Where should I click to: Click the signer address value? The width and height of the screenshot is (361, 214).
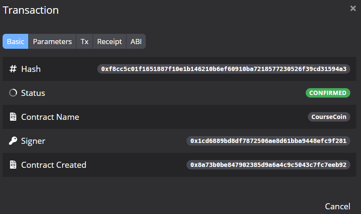pyautogui.click(x=268, y=141)
